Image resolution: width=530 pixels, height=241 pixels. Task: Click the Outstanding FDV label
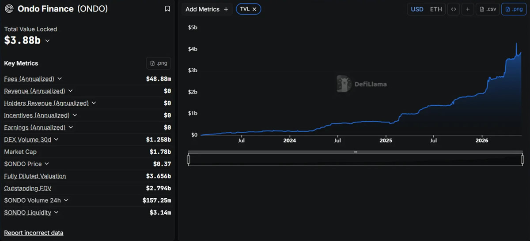pyautogui.click(x=28, y=188)
